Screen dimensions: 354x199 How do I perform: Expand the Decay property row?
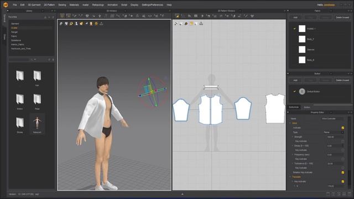(x=293, y=146)
